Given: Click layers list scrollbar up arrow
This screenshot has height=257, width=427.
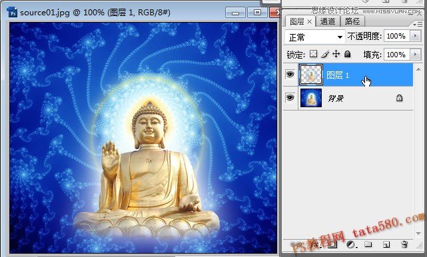Looking at the screenshot, I should (418, 70).
